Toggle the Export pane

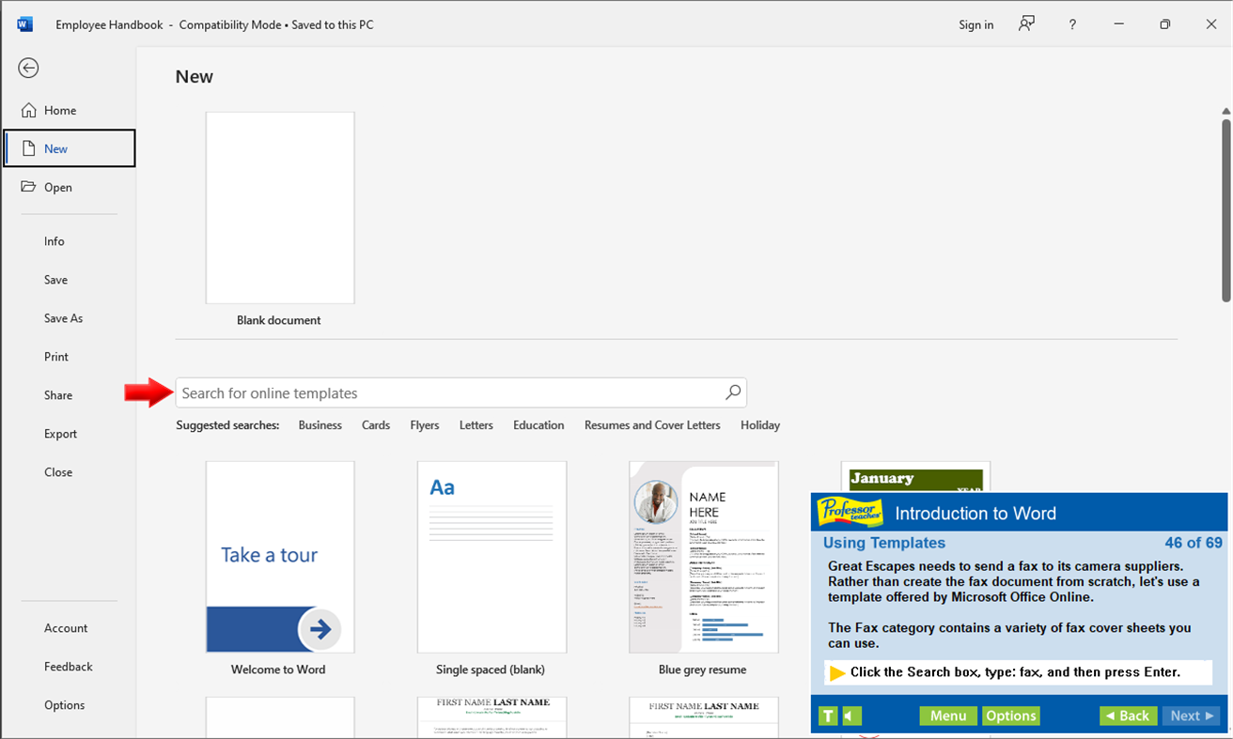pos(60,433)
